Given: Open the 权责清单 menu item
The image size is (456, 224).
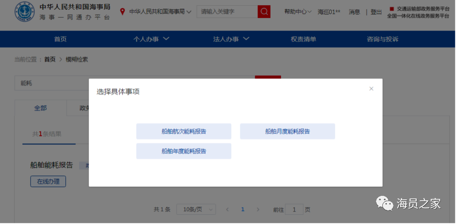Looking at the screenshot, I should (x=303, y=39).
